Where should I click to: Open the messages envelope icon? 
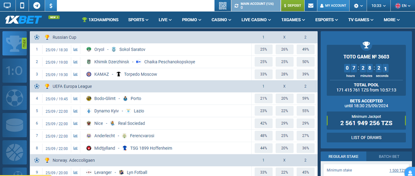(311, 6)
